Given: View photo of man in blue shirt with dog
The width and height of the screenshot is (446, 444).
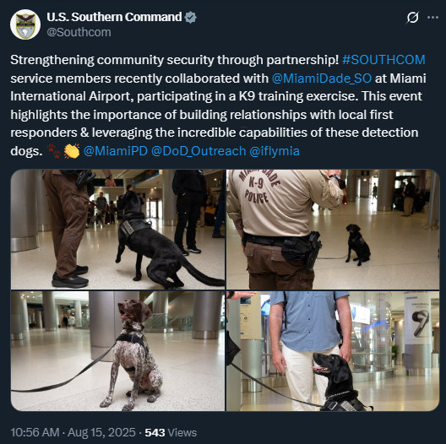Looking at the screenshot, I should click(333, 351).
